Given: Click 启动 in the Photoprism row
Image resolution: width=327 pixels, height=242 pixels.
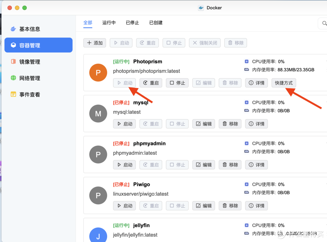Looking at the screenshot, I should 124,83.
